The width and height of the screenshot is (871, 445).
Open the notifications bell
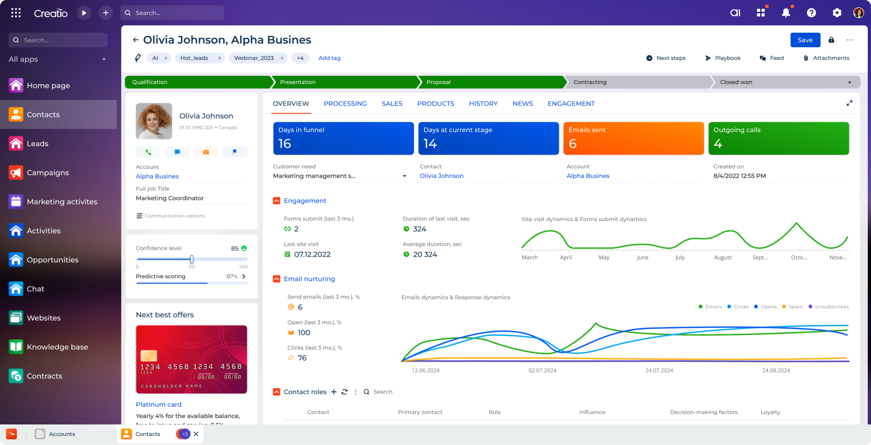(x=786, y=12)
